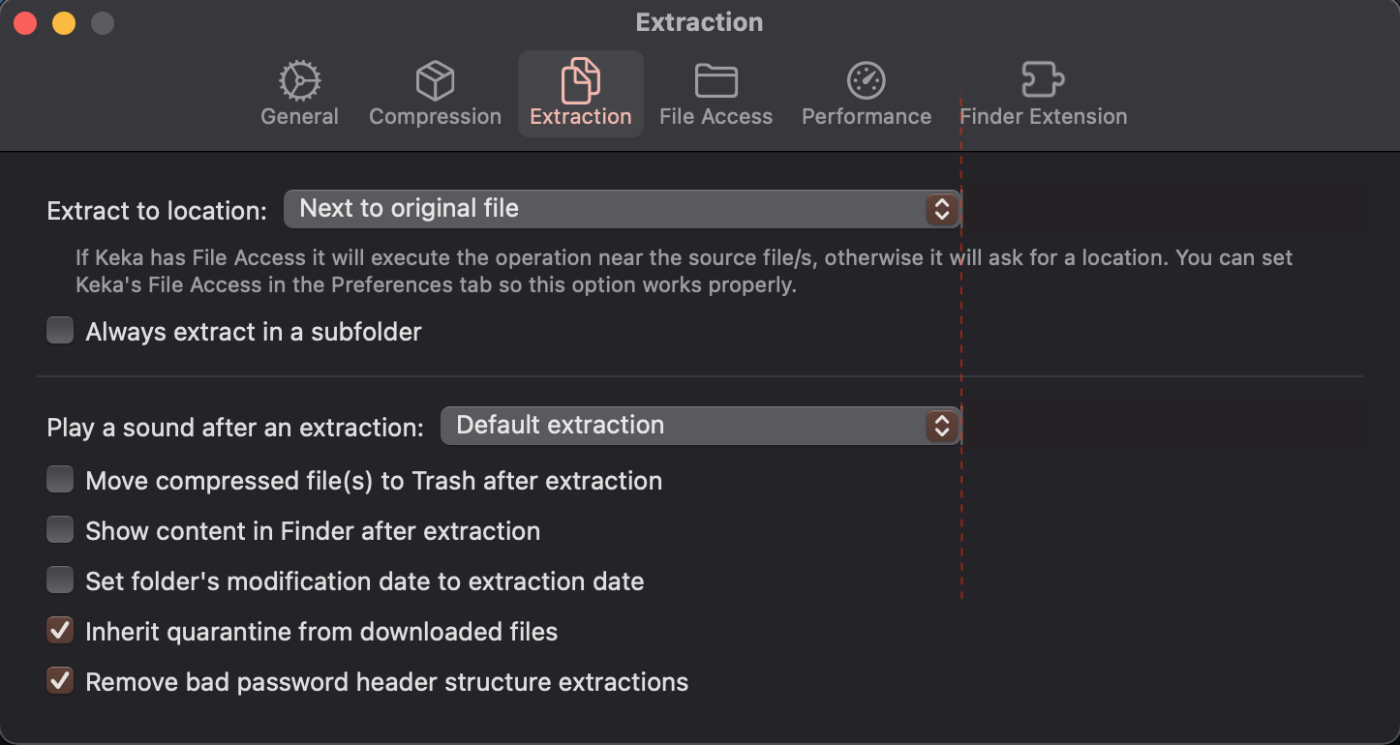Screen dimensions: 1400x745
Task: Click the Keka File Access help description
Action: pos(685,272)
